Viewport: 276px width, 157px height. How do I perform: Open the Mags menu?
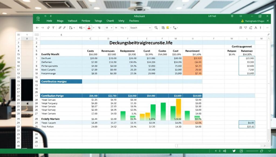(x=60, y=21)
